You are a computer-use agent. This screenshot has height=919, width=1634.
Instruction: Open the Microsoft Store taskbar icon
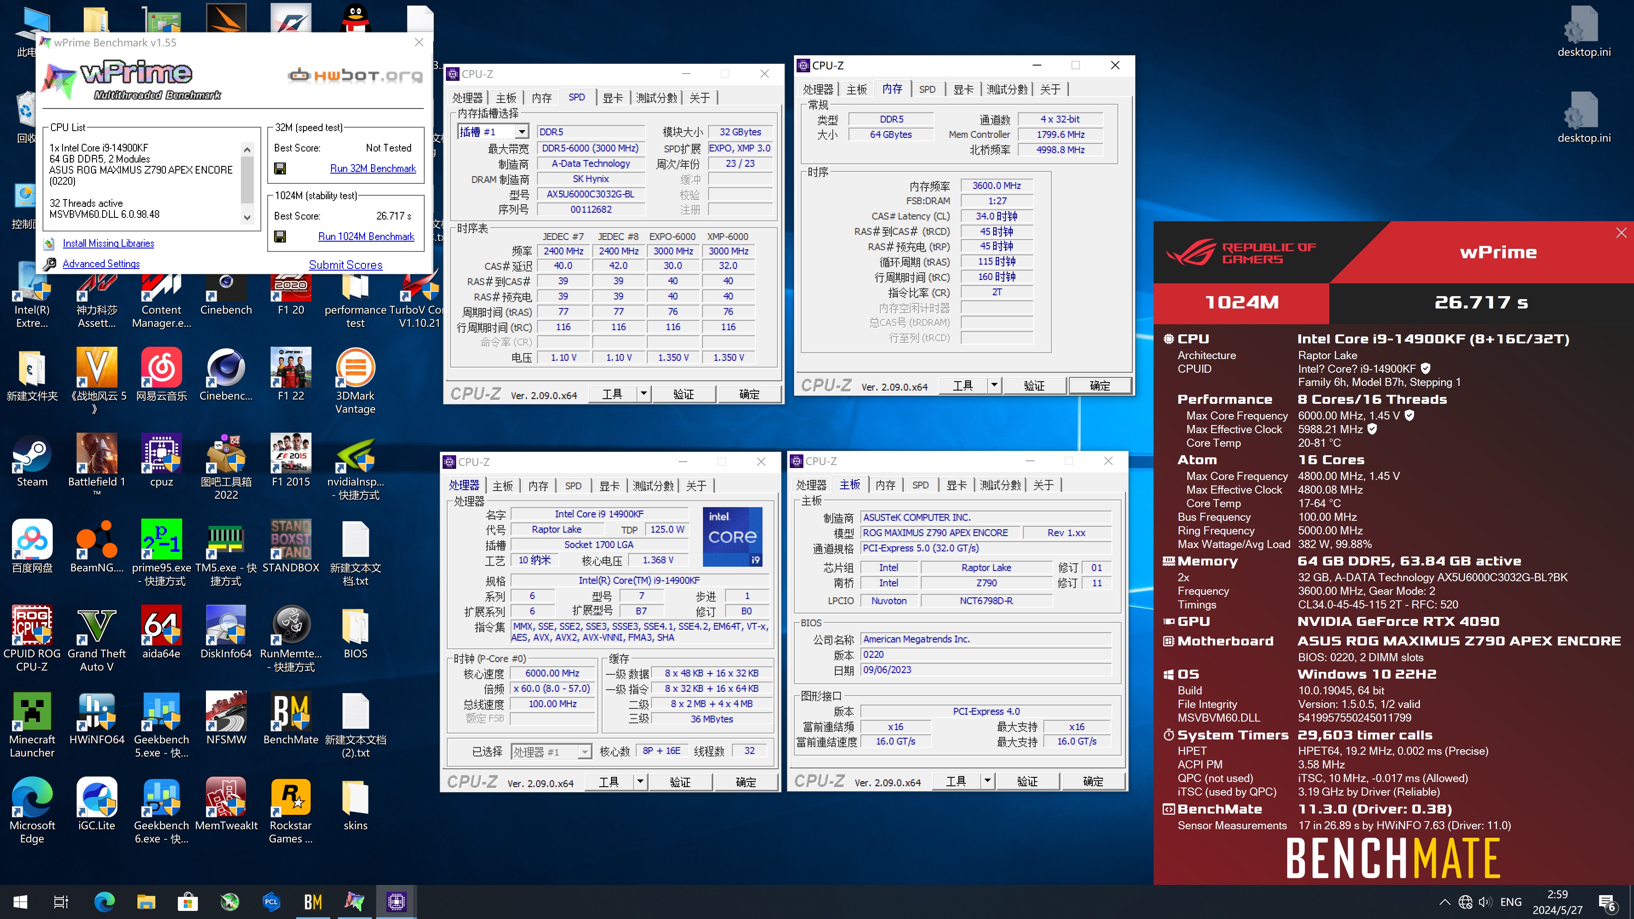188,901
